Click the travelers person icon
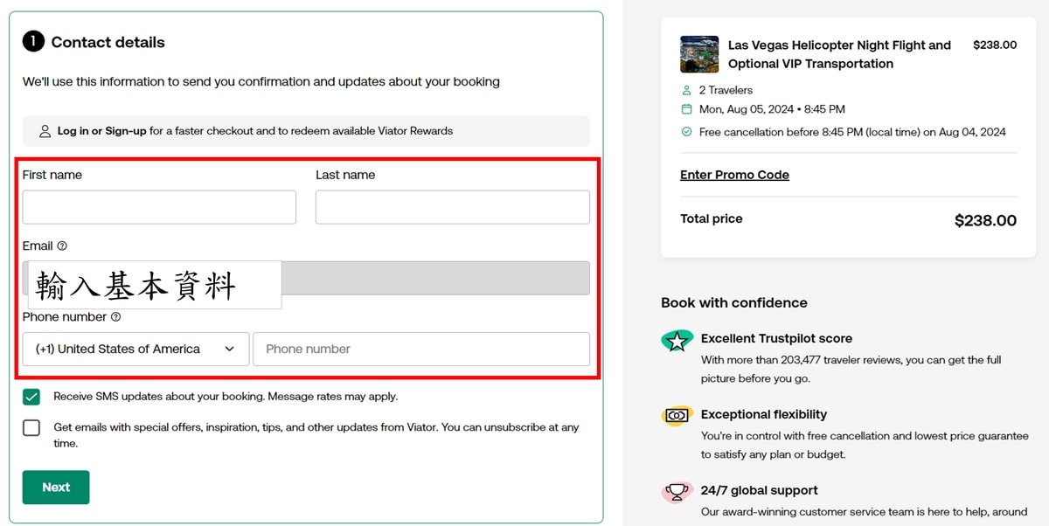1049x526 pixels. coord(686,90)
